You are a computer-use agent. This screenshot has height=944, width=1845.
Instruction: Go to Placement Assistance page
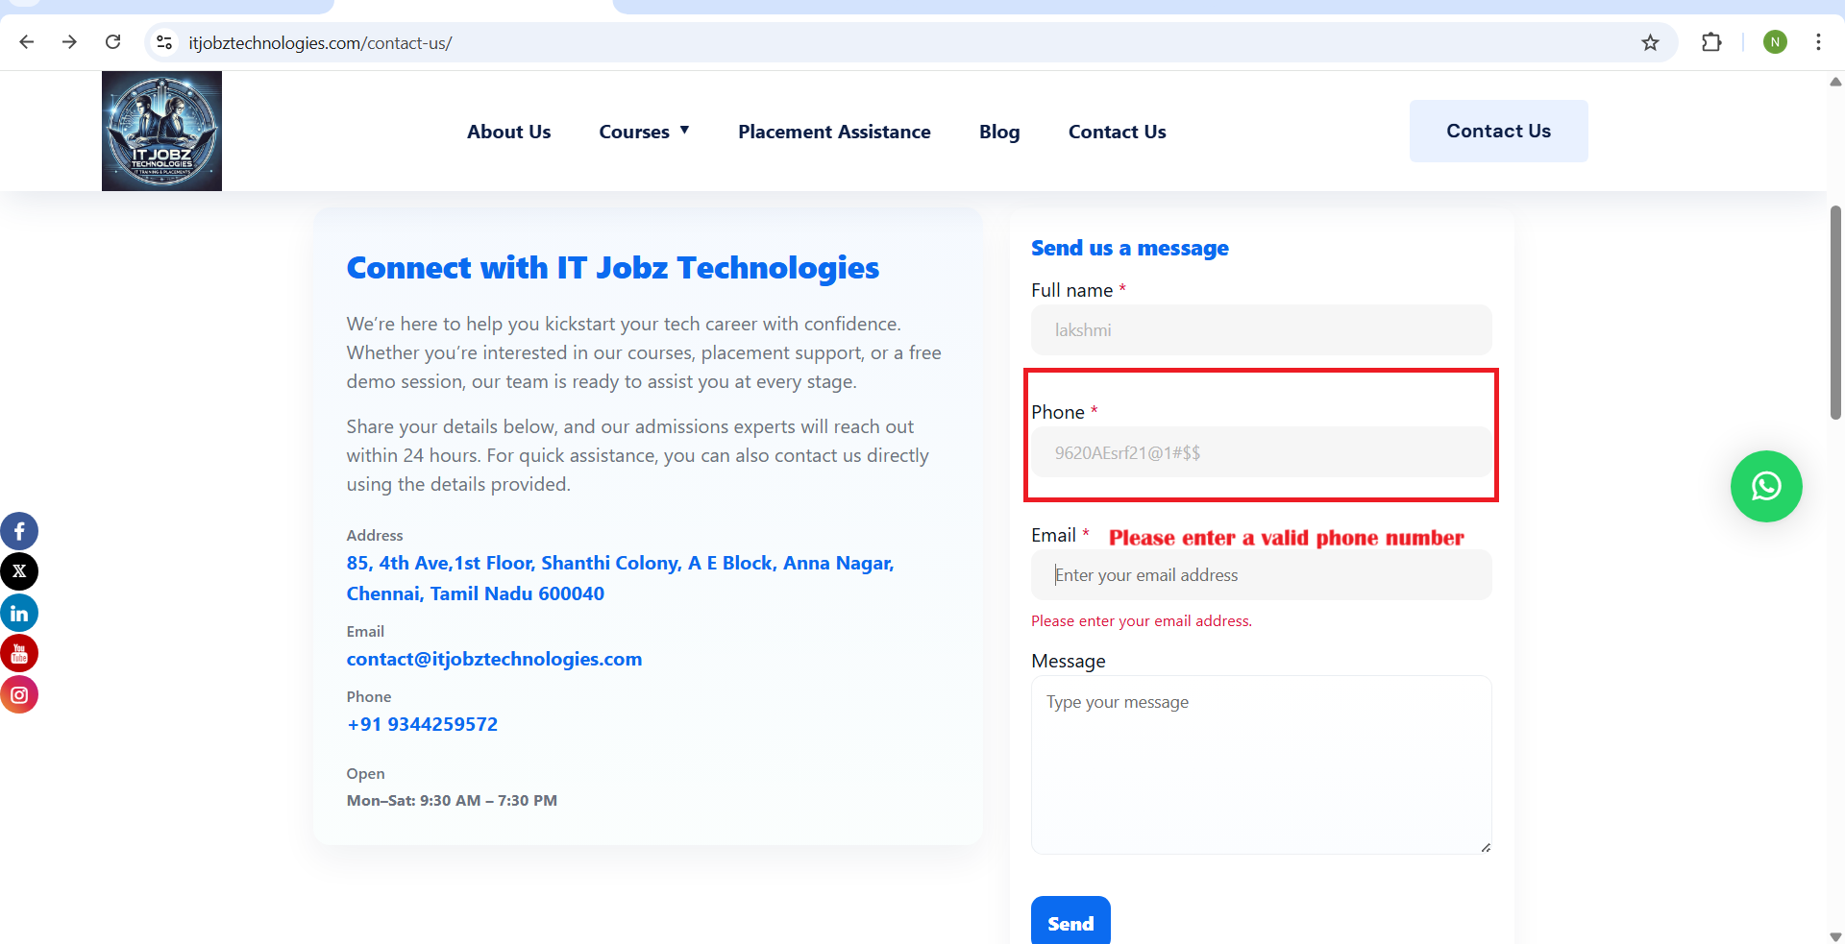coord(833,132)
